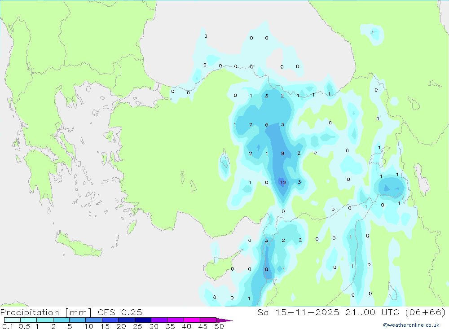
Task: Select legend swatch between 1 and 2
Action: coord(45,320)
